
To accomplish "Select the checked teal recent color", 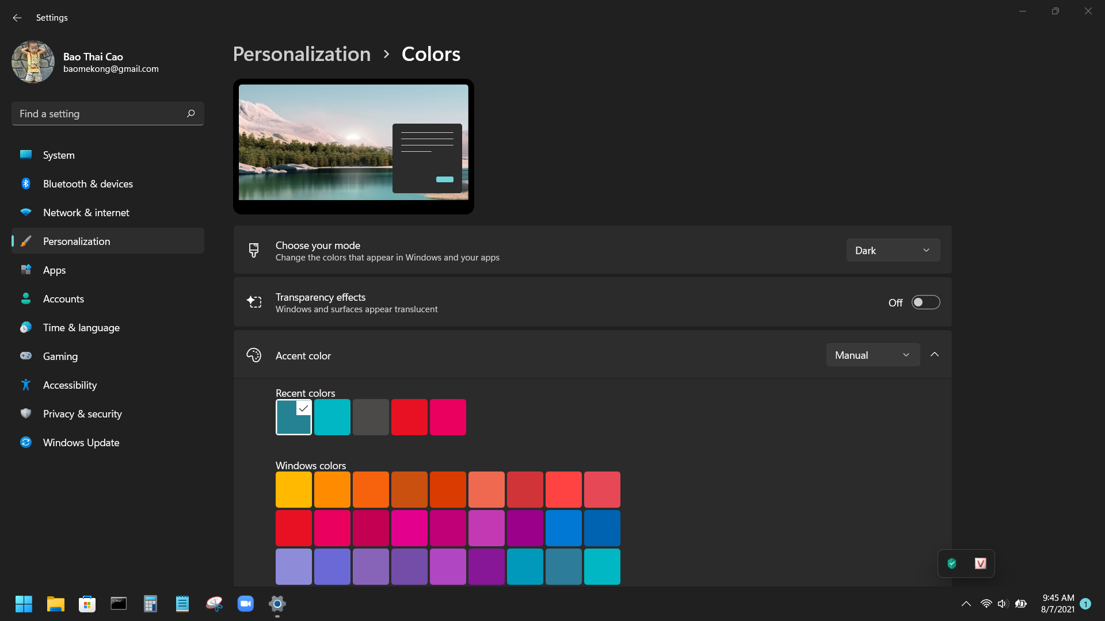I will tap(294, 417).
